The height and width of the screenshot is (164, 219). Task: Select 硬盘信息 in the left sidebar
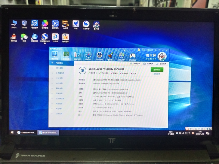pos(59,88)
